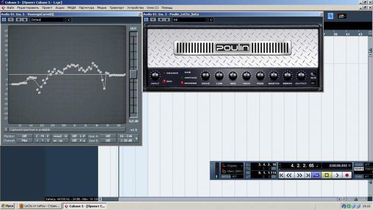This screenshot has width=373, height=210.
Task: Jump to project start in transport
Action: (x=282, y=175)
